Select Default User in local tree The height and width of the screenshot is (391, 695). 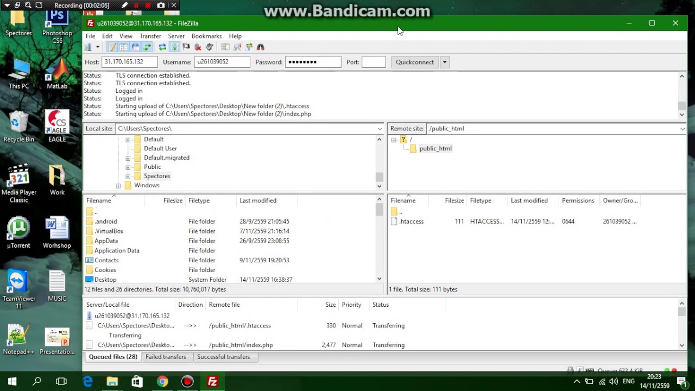coord(160,148)
